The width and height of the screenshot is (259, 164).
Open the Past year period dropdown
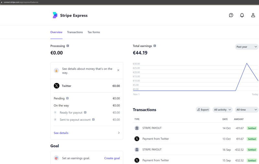(x=246, y=47)
